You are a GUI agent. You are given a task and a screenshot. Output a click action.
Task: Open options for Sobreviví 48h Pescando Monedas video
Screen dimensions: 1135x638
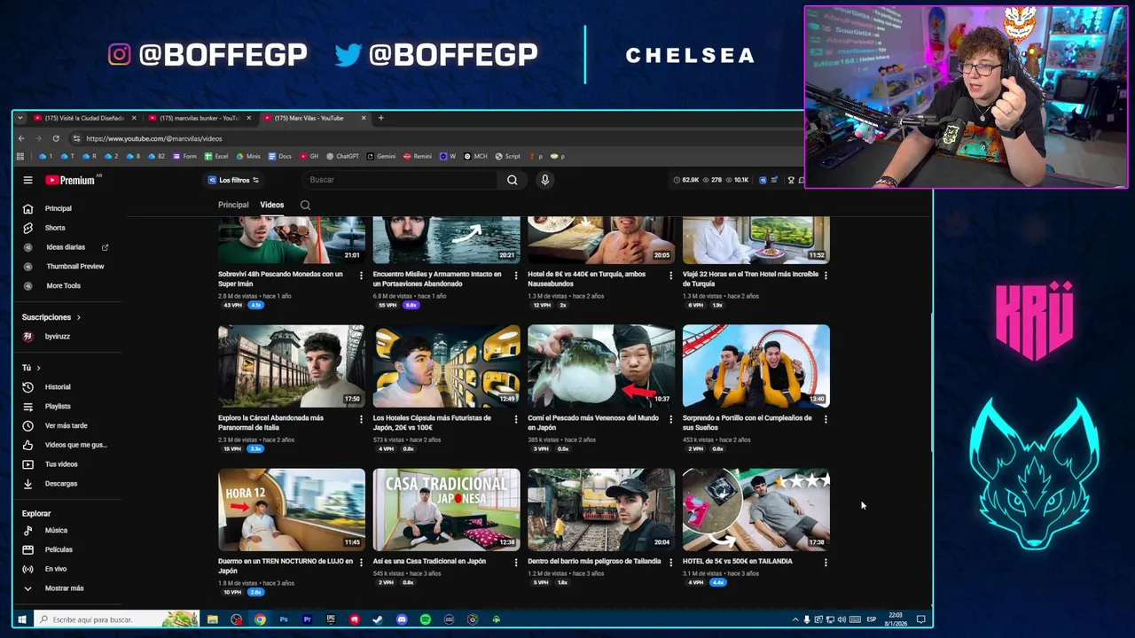[360, 276]
